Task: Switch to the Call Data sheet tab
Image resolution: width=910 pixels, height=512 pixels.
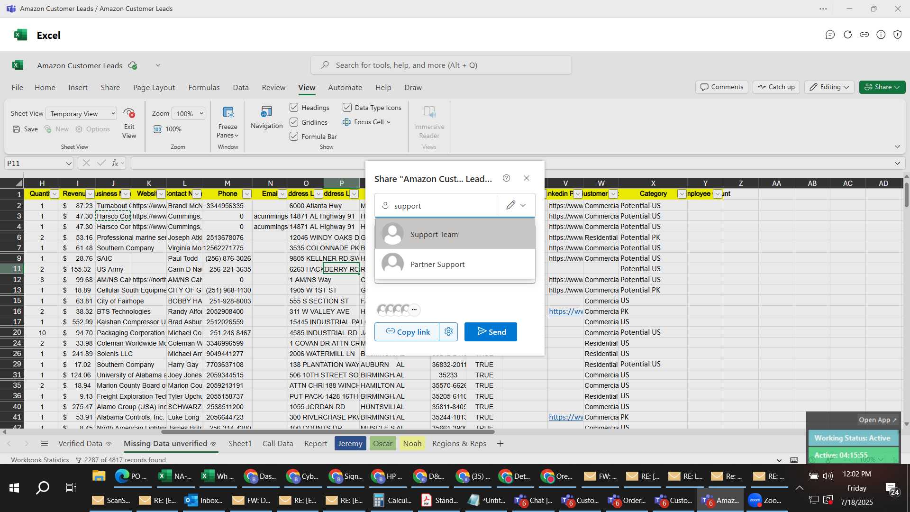Action: coord(278,444)
